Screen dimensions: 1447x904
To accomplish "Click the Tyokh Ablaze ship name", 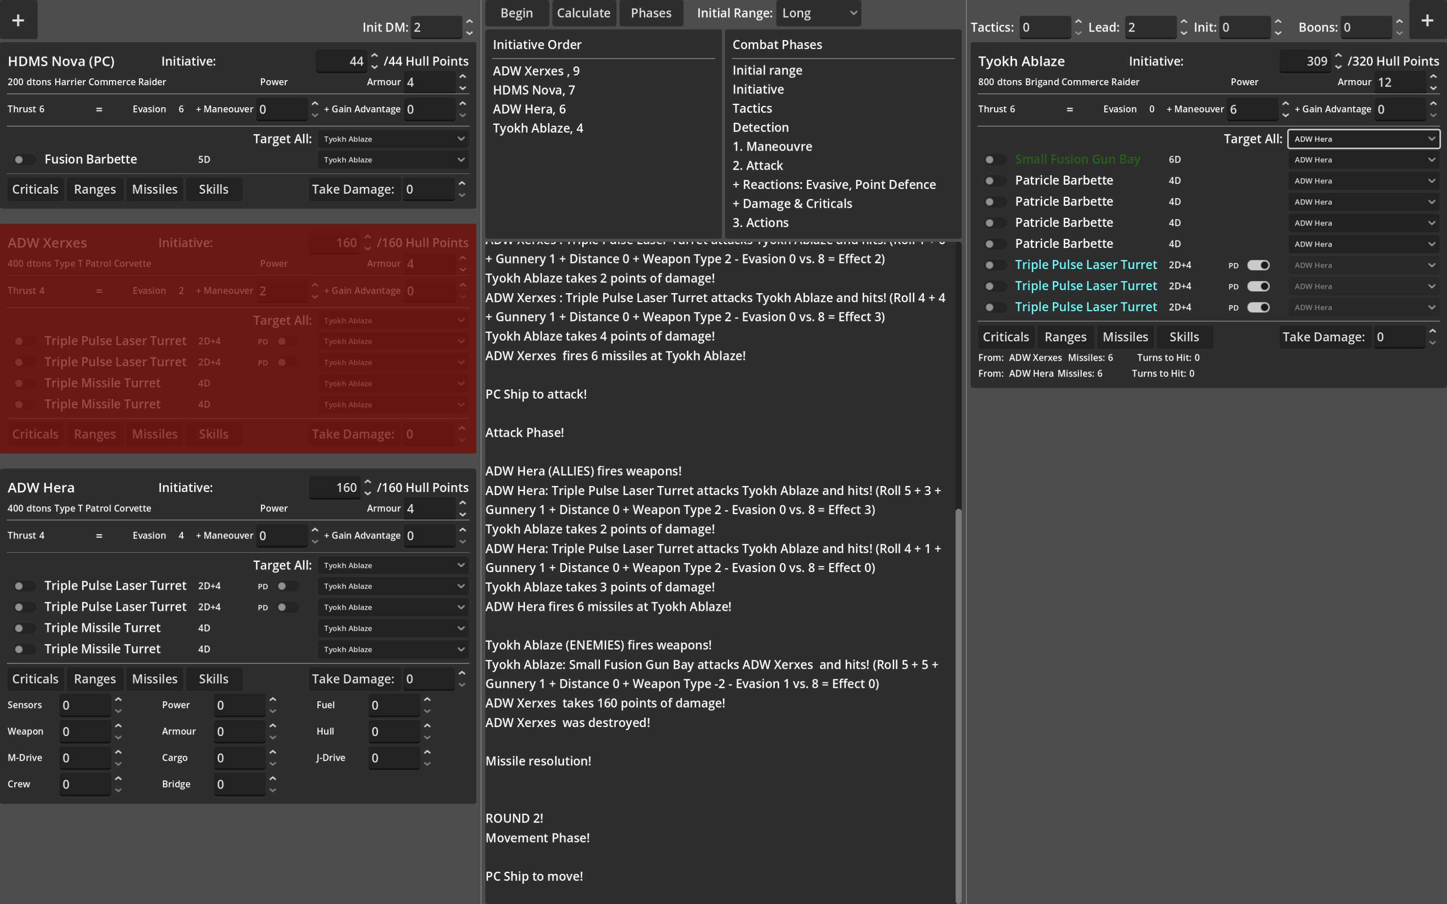I will tap(1021, 62).
